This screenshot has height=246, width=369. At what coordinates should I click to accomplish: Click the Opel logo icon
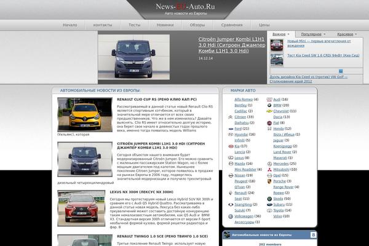[269, 175]
